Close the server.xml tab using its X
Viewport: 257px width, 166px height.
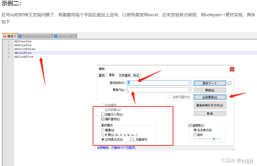point(75,36)
